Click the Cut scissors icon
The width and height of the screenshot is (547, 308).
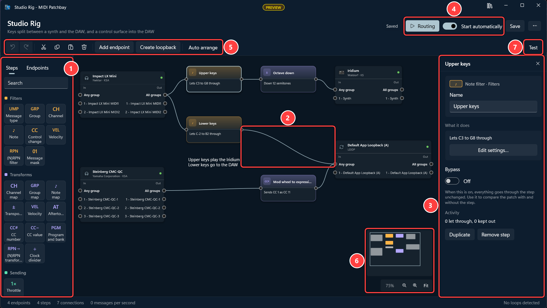click(44, 47)
